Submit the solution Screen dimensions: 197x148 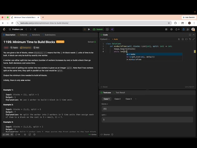pyautogui.click(x=98, y=29)
